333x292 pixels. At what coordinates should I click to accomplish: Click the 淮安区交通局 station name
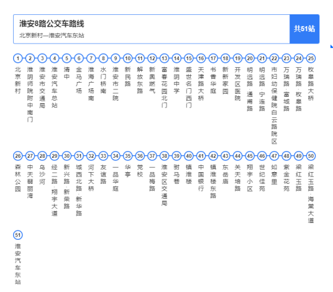tap(165, 185)
